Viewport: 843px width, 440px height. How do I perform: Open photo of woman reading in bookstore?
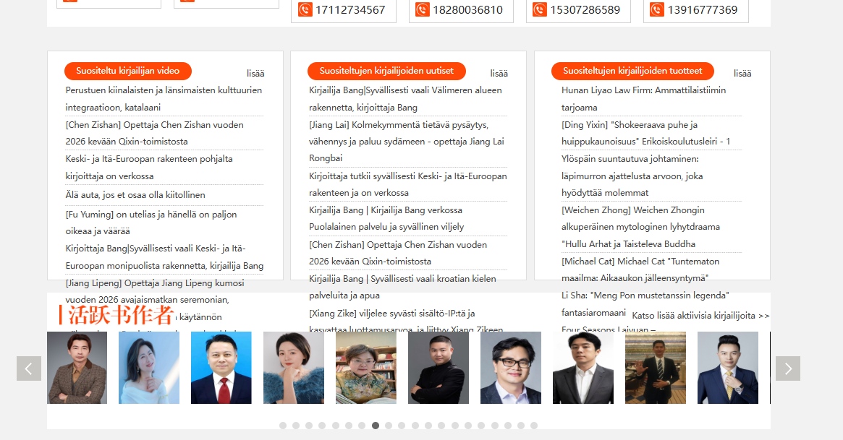[x=366, y=368]
